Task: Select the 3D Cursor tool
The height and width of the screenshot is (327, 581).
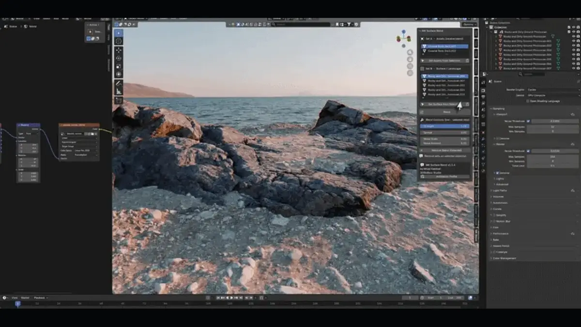Action: point(119,41)
